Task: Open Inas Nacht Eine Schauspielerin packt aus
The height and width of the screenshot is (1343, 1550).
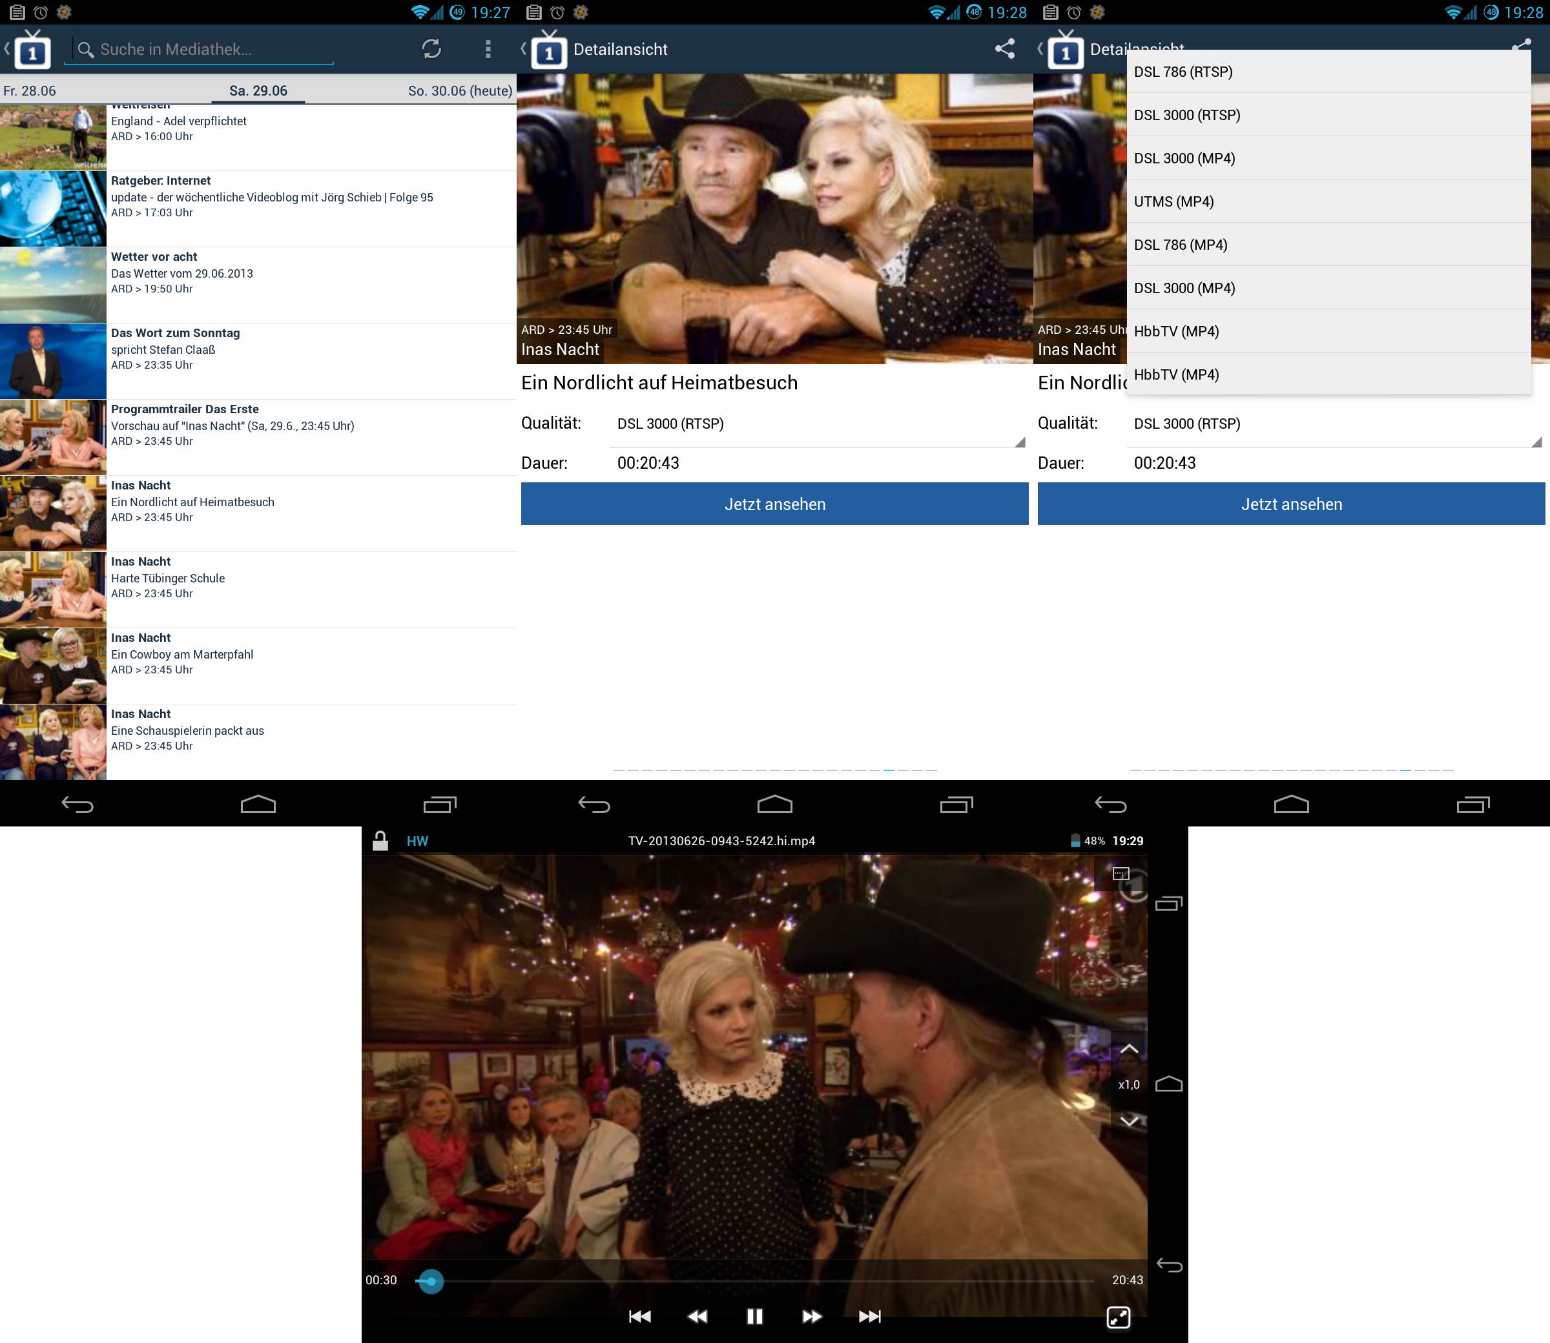Action: pyautogui.click(x=258, y=742)
